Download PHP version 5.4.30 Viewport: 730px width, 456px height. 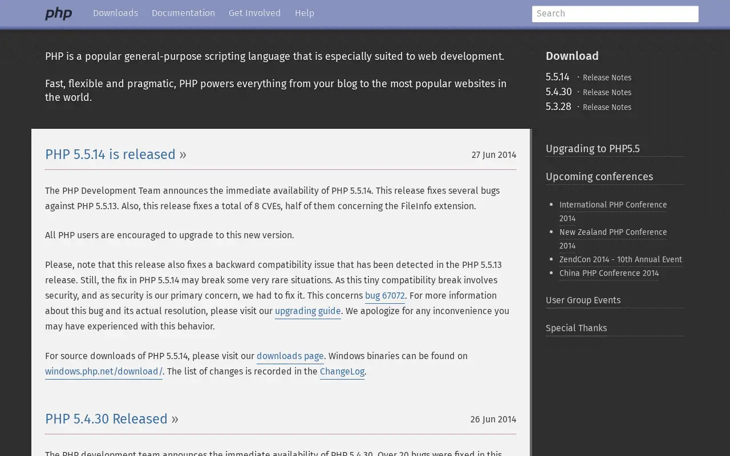tap(558, 92)
